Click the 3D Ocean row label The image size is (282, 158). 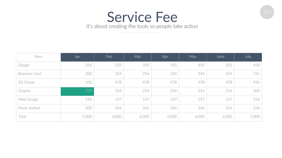coord(27,82)
